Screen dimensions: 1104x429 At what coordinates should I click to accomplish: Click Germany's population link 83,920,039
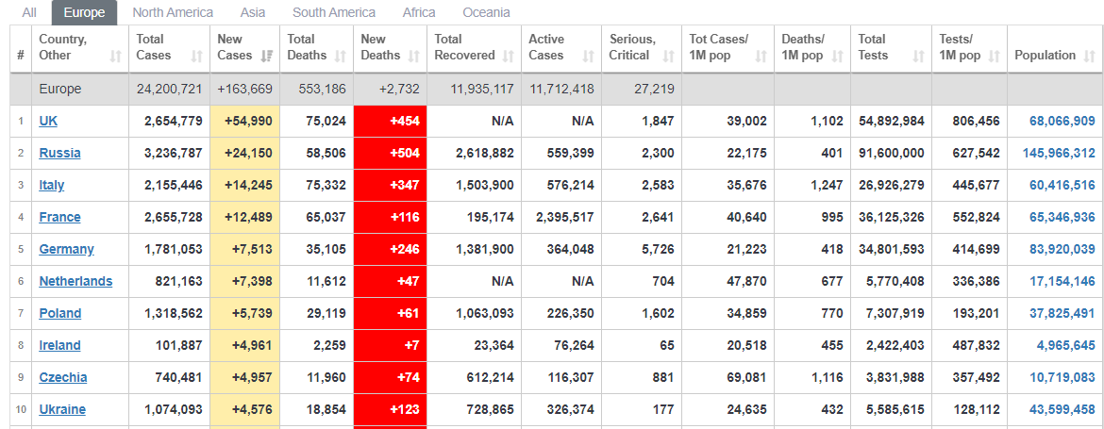(x=1054, y=249)
